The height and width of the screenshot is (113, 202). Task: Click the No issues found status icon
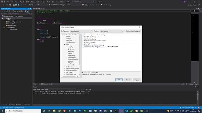[x=42, y=84]
